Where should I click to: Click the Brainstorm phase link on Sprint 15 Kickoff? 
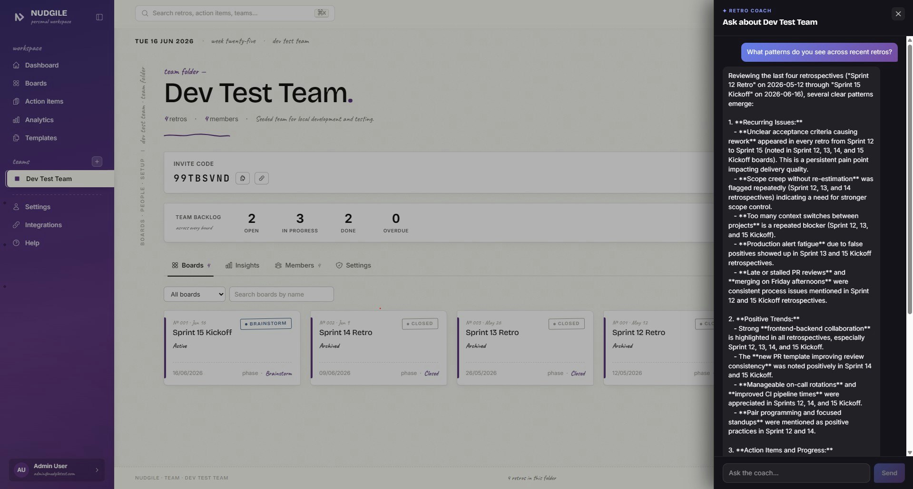[x=279, y=374]
